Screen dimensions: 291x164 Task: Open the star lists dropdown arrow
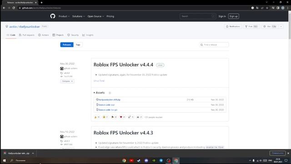click(x=281, y=26)
